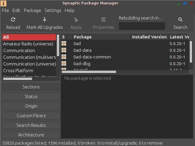The width and height of the screenshot is (195, 146).
Task: Click the Synaptic app icon in title bar
Action: (x=3, y=3)
